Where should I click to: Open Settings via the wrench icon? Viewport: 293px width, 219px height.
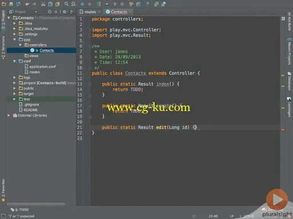click(x=131, y=4)
